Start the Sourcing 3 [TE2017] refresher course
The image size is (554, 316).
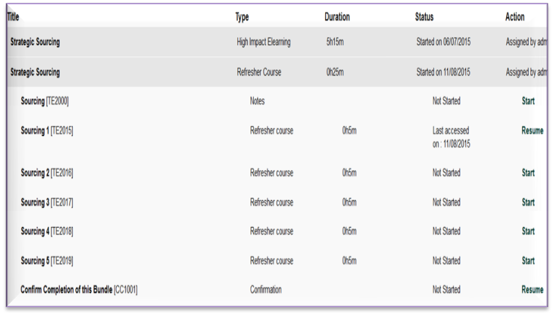[528, 202]
